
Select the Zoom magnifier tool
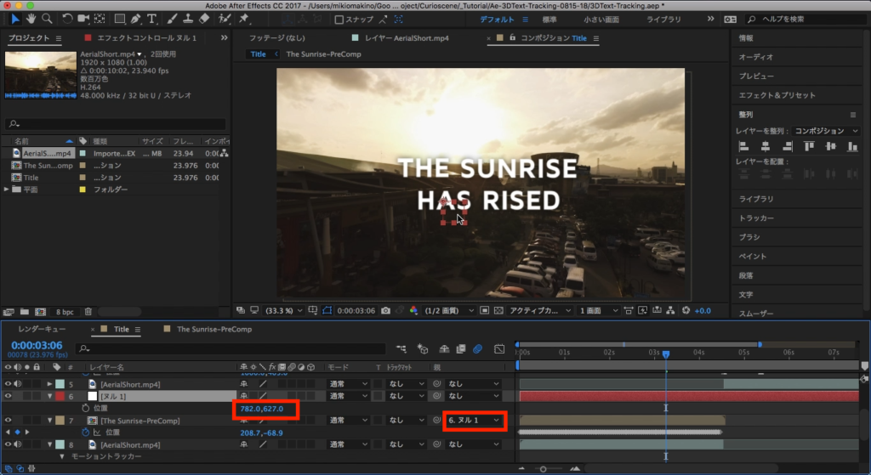[x=48, y=19]
